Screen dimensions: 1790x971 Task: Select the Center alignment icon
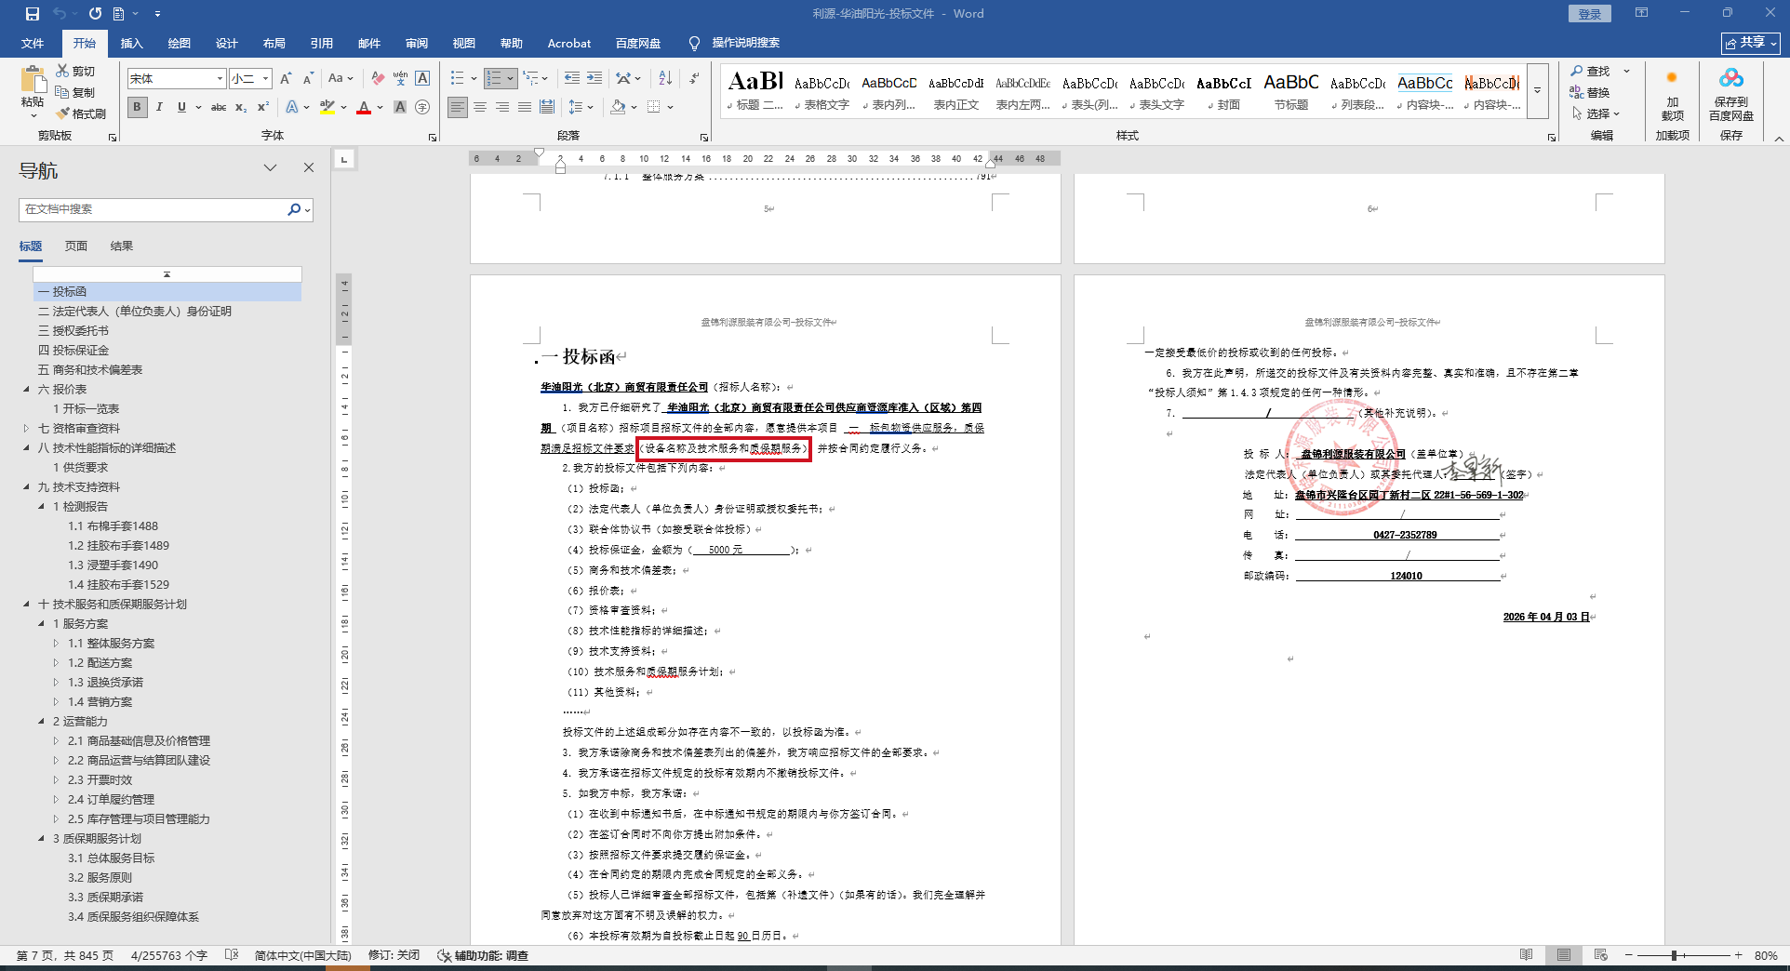pos(480,107)
